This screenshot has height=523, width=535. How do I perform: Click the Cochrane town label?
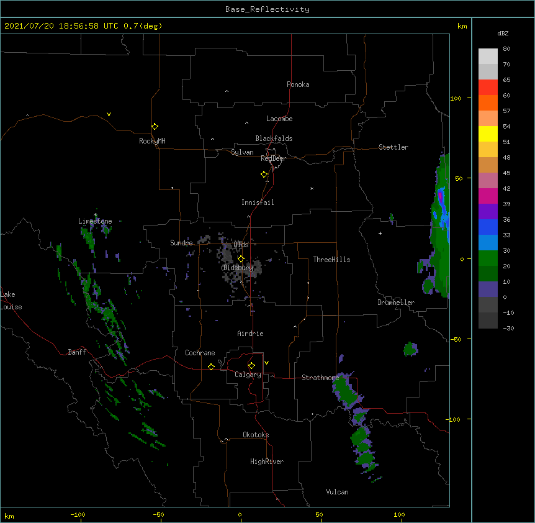200,353
